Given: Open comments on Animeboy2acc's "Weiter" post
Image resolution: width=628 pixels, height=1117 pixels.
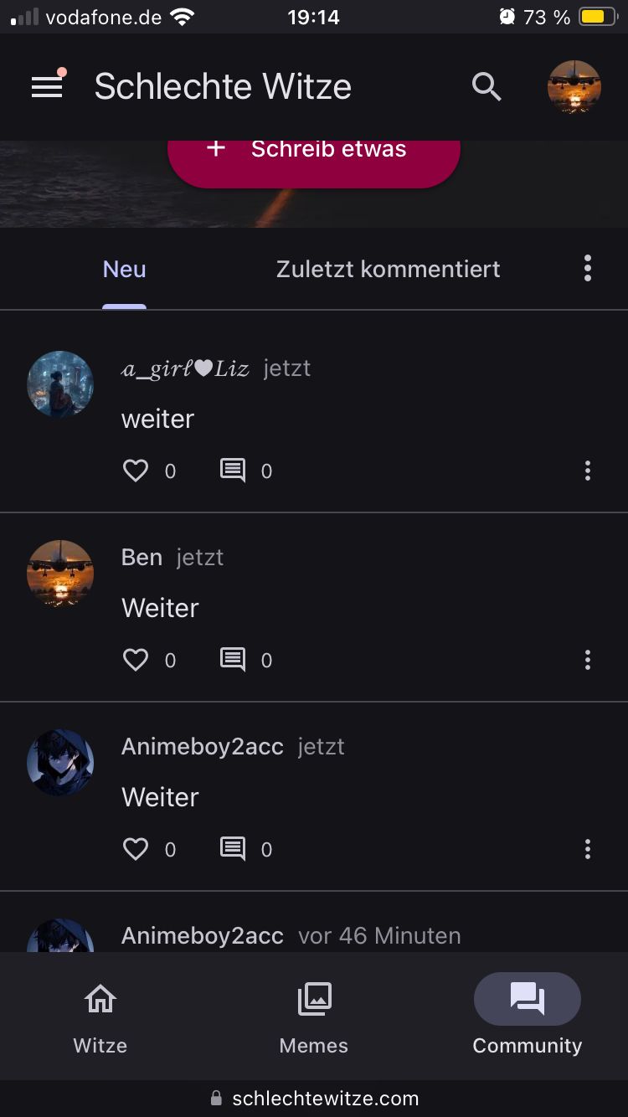Looking at the screenshot, I should pyautogui.click(x=233, y=849).
